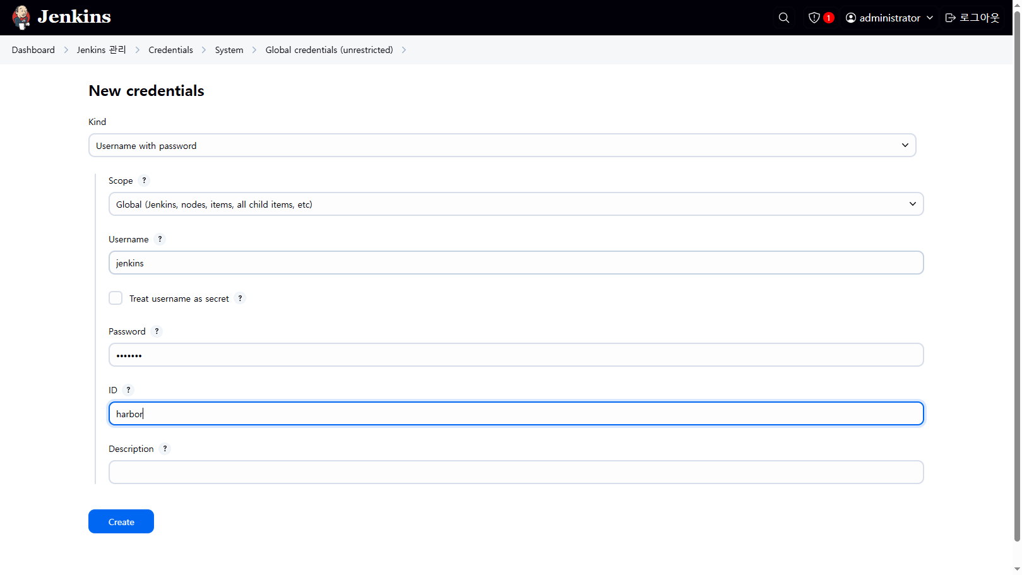Open help for ID field
The width and height of the screenshot is (1022, 575).
point(128,390)
